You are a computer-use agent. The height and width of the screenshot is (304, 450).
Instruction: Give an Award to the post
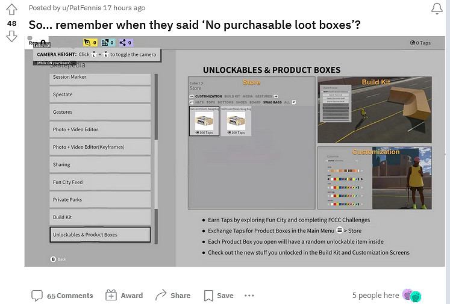coord(124,296)
